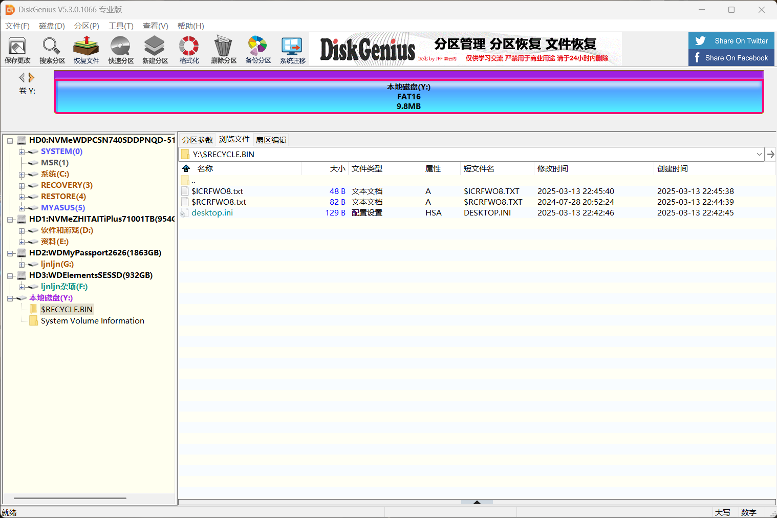Image resolution: width=777 pixels, height=518 pixels.
Task: Click the $ICRFWO8.txt file icon
Action: 185,191
